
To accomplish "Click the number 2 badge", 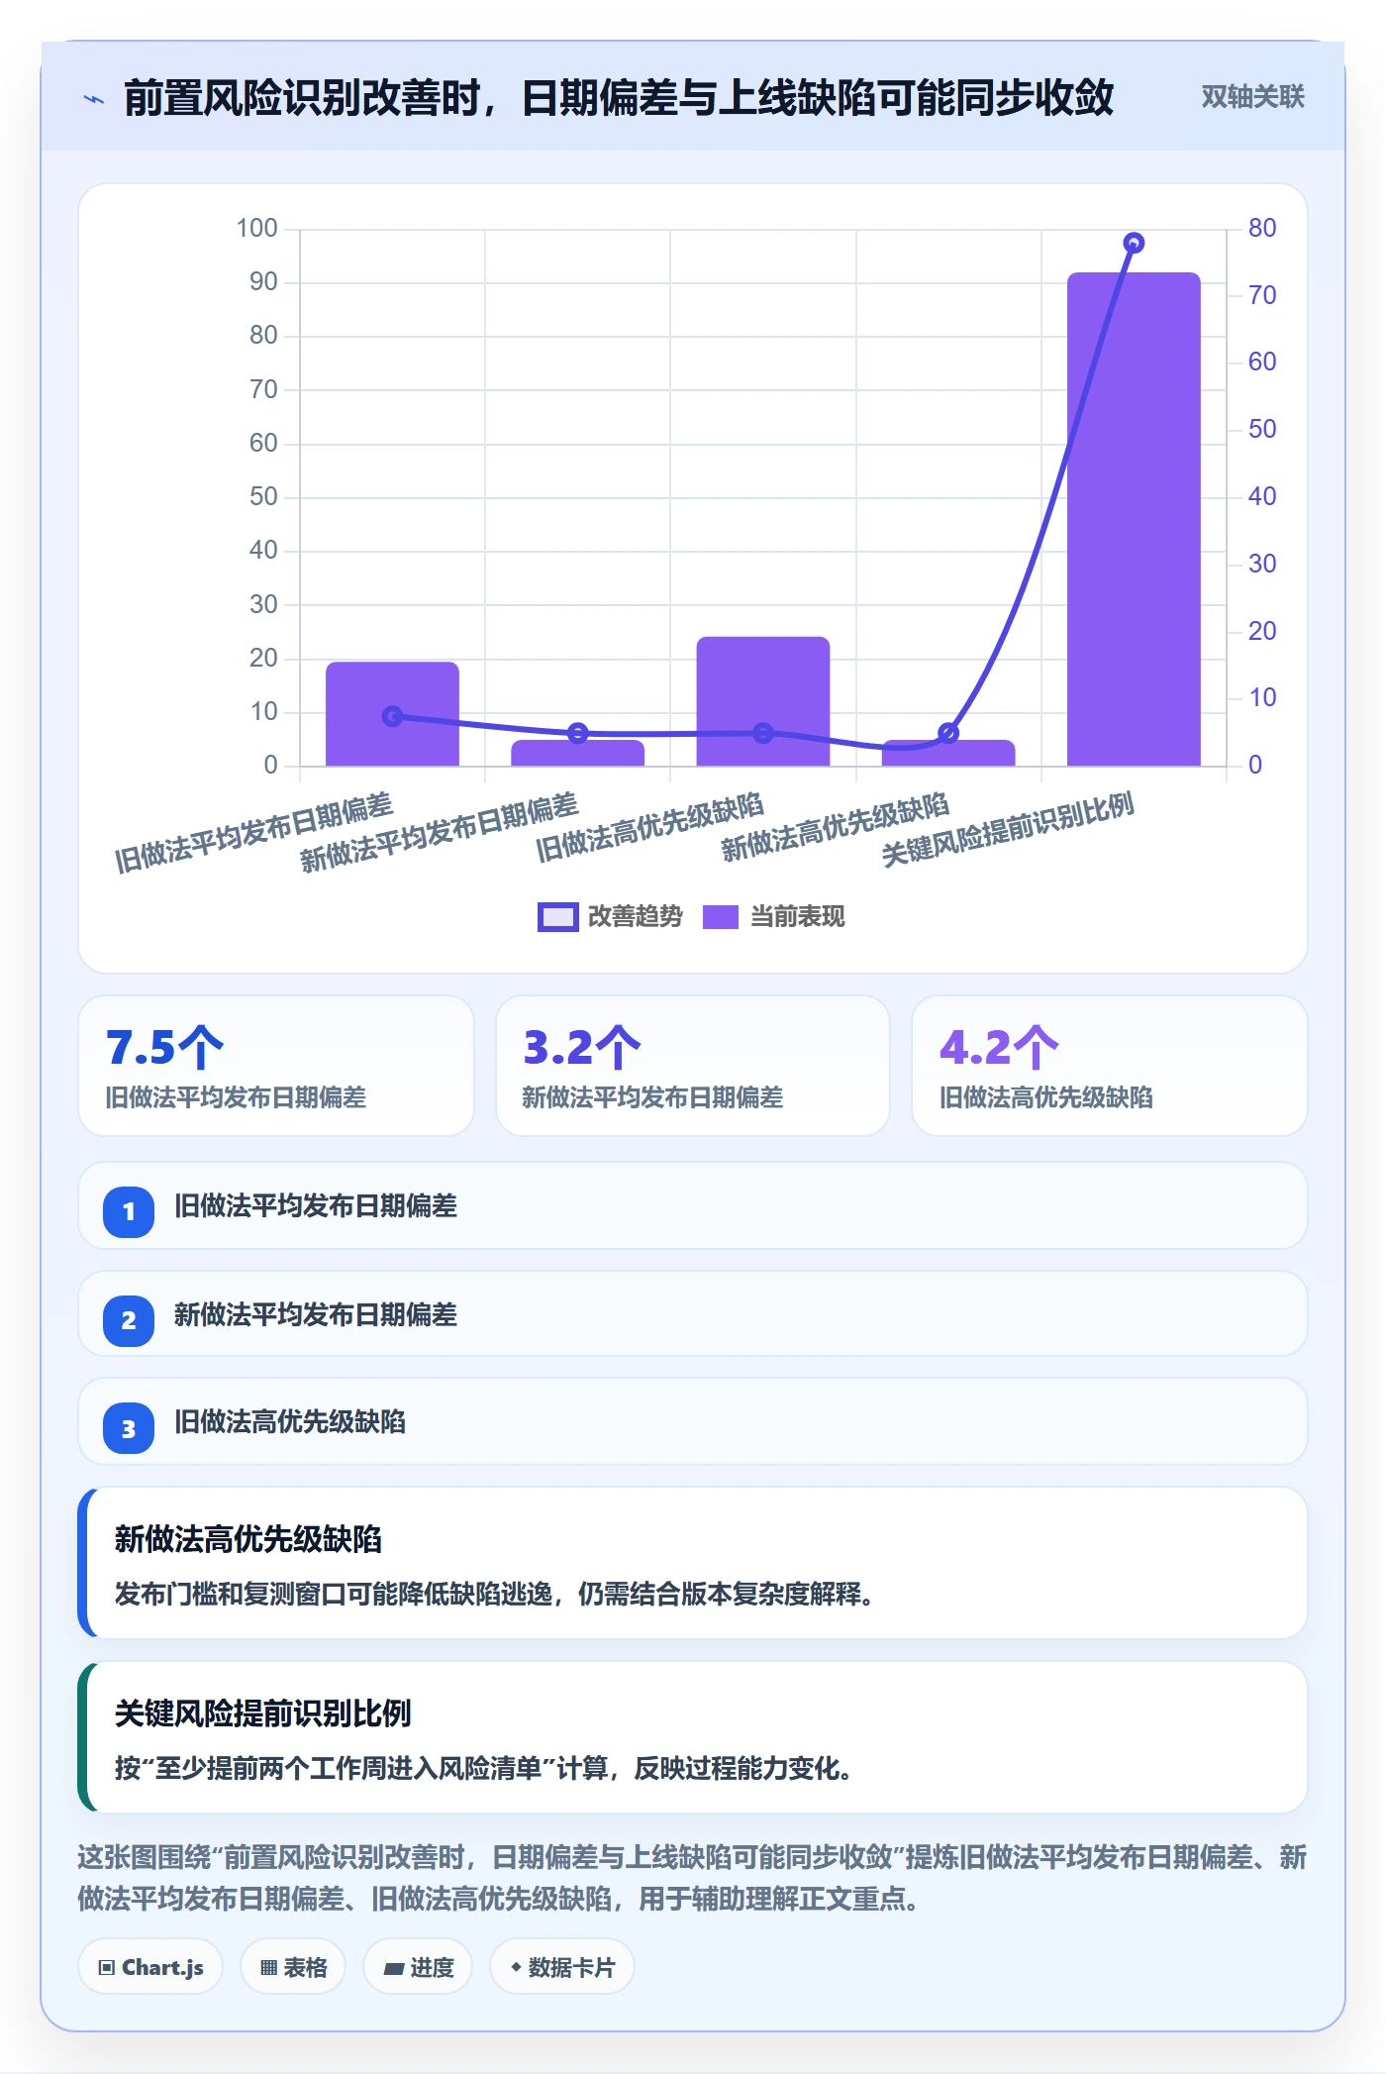I will (129, 1320).
